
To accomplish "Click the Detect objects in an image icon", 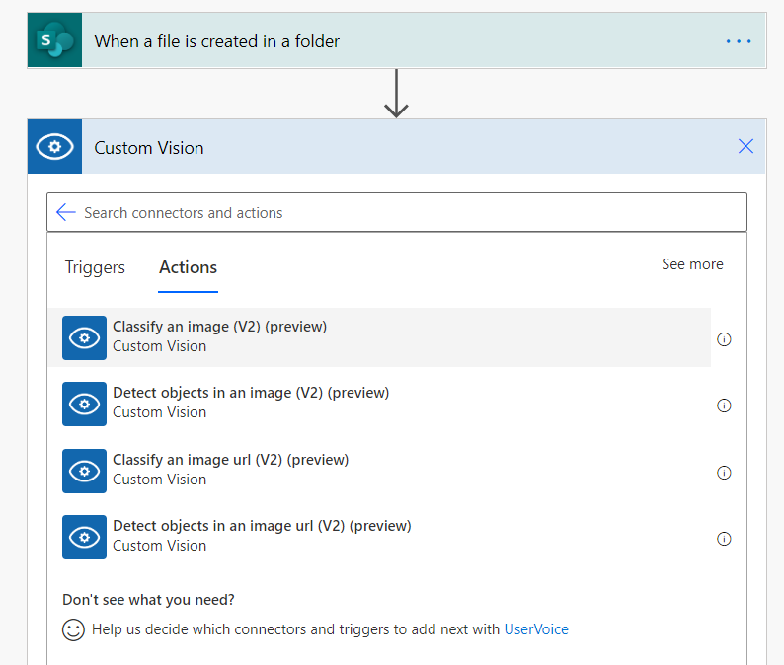I will pos(84,404).
